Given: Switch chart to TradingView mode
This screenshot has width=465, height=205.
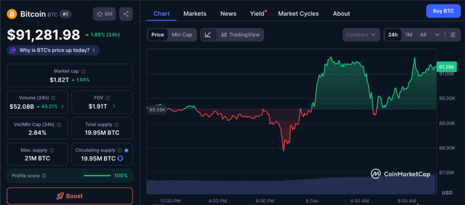Looking at the screenshot, I should click(240, 35).
